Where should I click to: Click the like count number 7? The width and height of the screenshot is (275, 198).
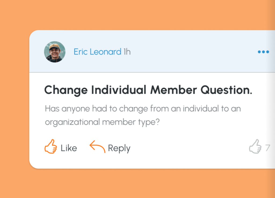(x=267, y=148)
